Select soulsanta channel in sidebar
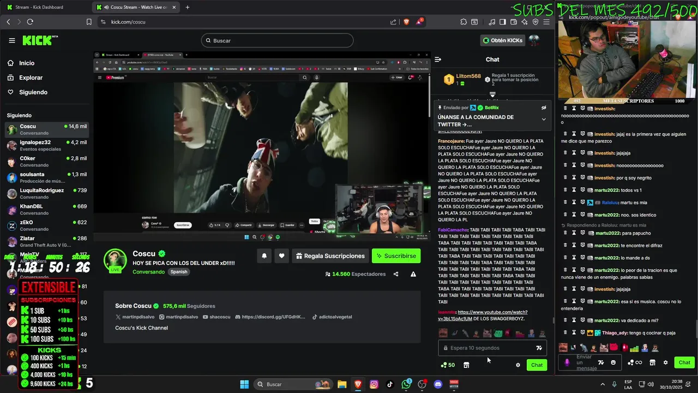Screen dimensions: 698x393 47,177
